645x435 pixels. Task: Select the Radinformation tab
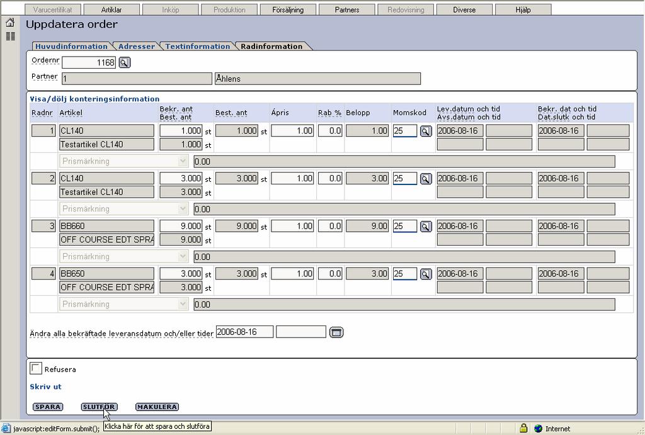point(271,47)
